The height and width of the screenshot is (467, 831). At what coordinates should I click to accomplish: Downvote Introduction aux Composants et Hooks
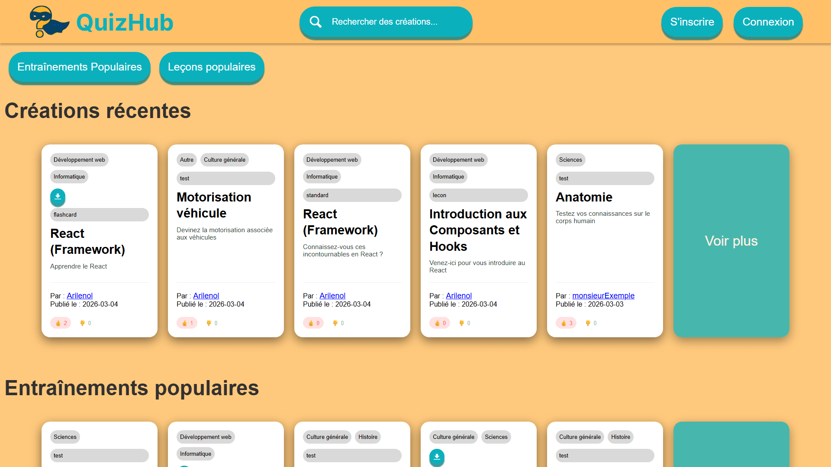pos(464,323)
